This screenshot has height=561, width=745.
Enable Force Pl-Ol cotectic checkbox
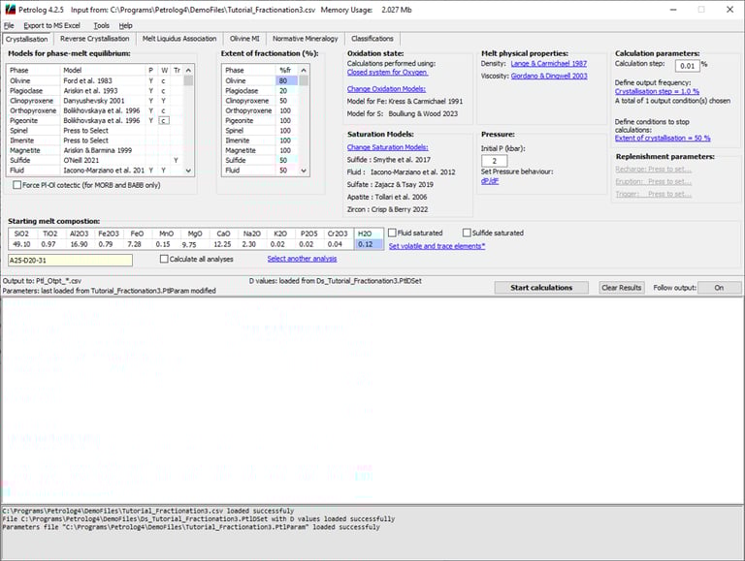click(17, 185)
